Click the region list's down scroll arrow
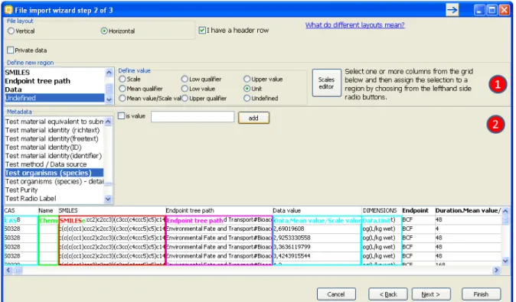The width and height of the screenshot is (516, 302). click(x=109, y=99)
